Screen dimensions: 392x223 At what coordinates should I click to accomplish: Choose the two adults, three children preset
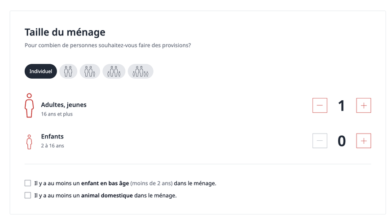click(x=141, y=71)
